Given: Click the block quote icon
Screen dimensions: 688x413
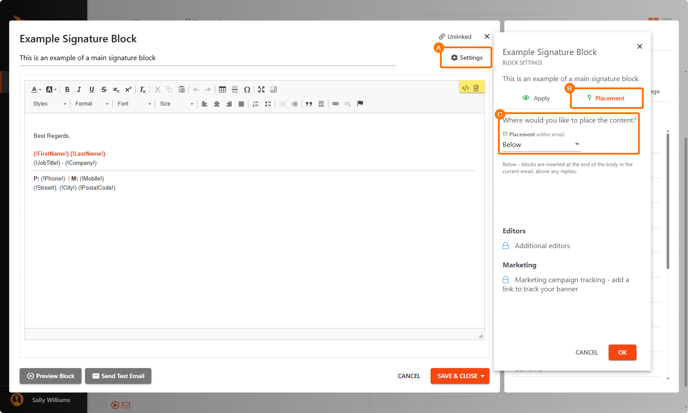Looking at the screenshot, I should 309,104.
